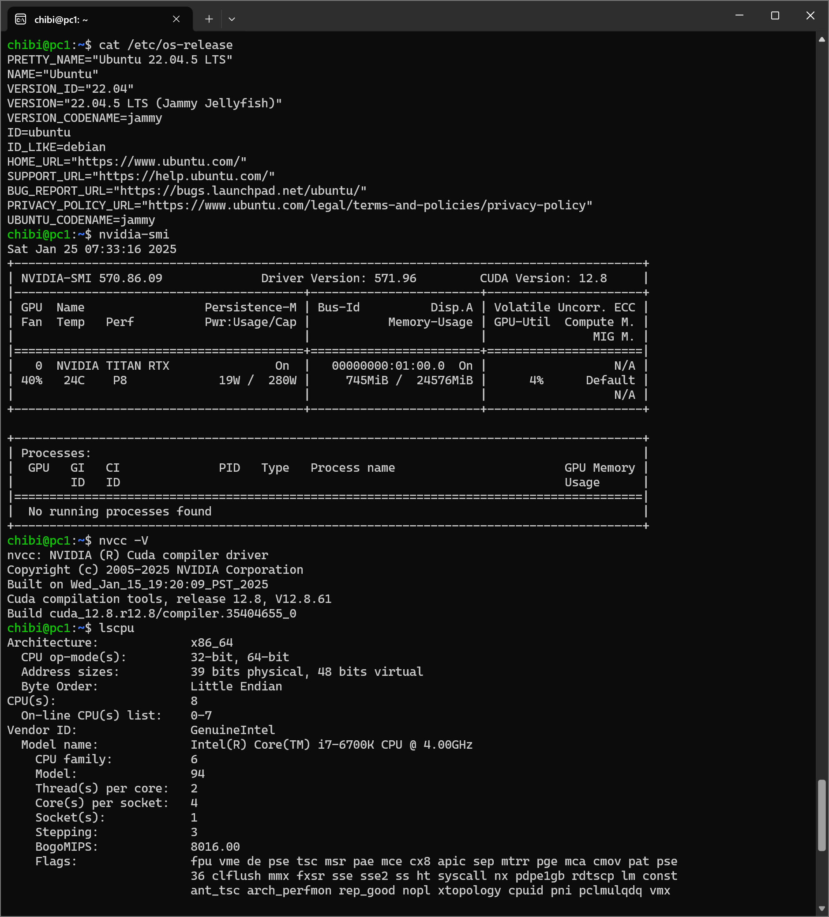The height and width of the screenshot is (917, 829).
Task: Click the 'cat /etc/os-release' command text
Action: [165, 45]
